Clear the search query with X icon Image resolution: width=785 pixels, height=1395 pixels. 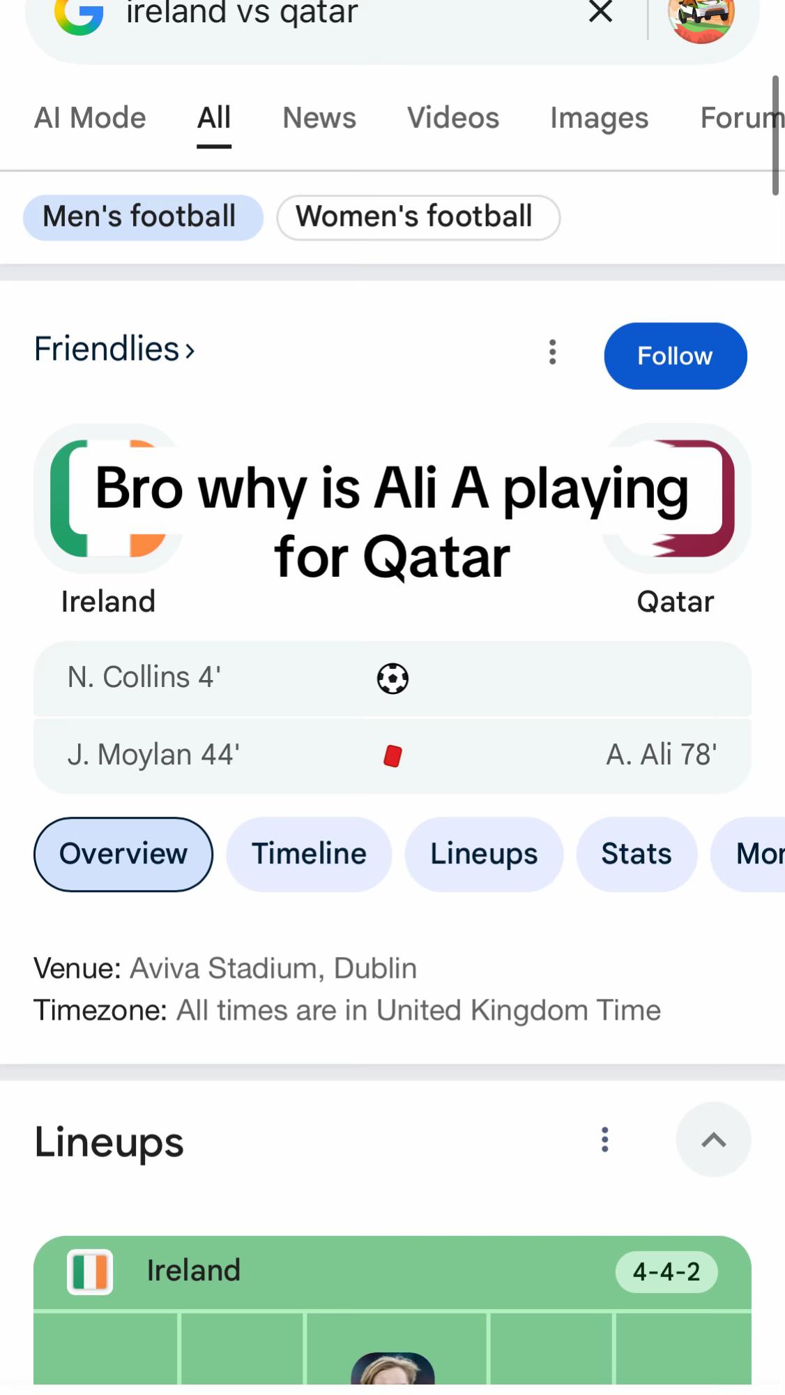click(x=600, y=11)
